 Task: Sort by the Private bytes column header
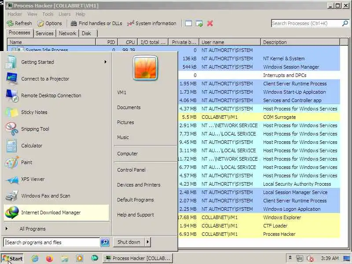(x=184, y=42)
